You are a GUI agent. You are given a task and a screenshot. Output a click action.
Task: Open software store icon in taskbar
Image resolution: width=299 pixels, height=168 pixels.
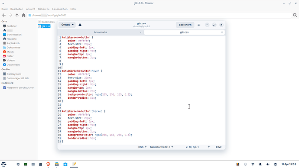pos(65,164)
